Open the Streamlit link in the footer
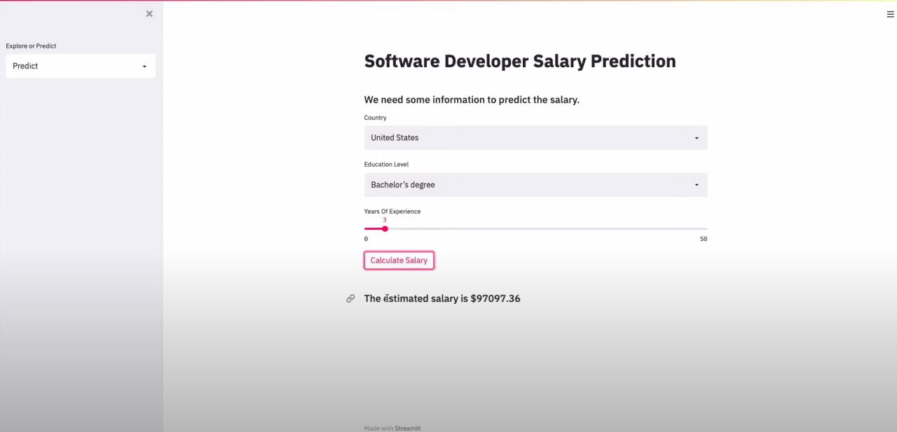 coord(408,428)
